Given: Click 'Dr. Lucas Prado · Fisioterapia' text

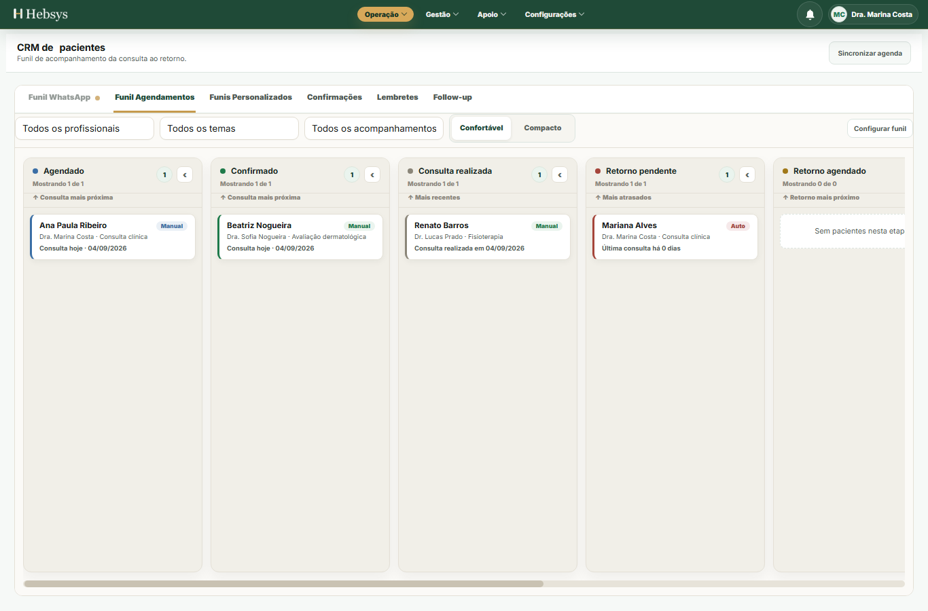Looking at the screenshot, I should tap(459, 237).
